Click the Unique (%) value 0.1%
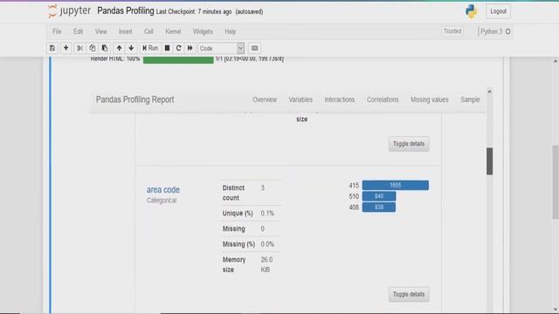 point(267,213)
